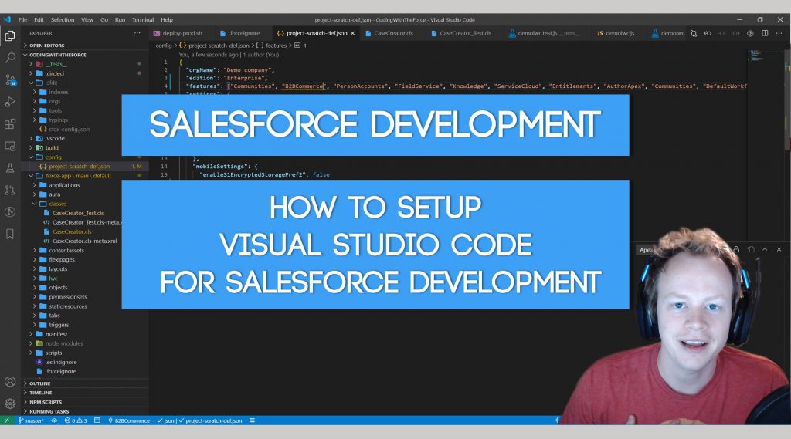The width and height of the screenshot is (791, 439).
Task: Click the window icon in status bar
Action: click(97, 420)
